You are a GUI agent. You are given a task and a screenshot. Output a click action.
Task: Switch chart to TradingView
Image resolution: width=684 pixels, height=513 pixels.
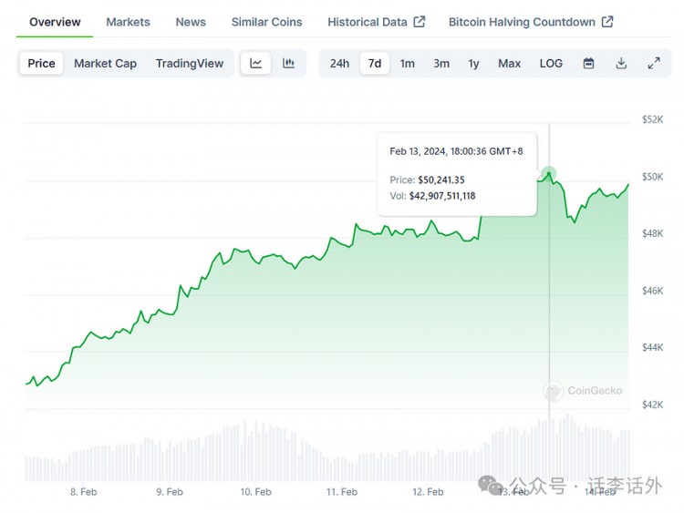click(x=189, y=64)
